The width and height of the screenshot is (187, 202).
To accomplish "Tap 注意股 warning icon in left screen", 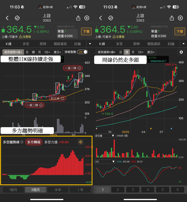I will [21, 37].
